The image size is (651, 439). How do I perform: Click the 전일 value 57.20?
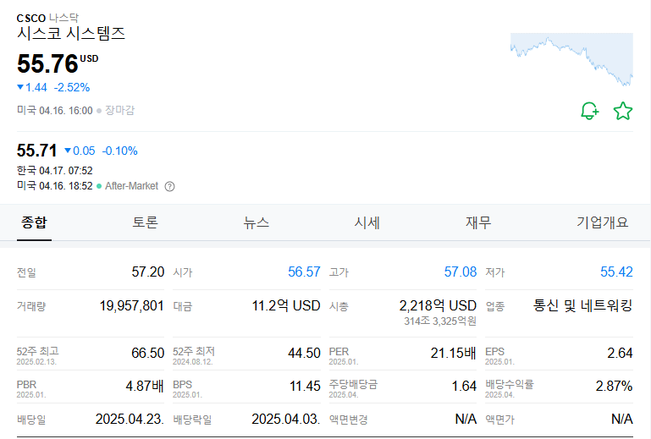[x=148, y=272]
